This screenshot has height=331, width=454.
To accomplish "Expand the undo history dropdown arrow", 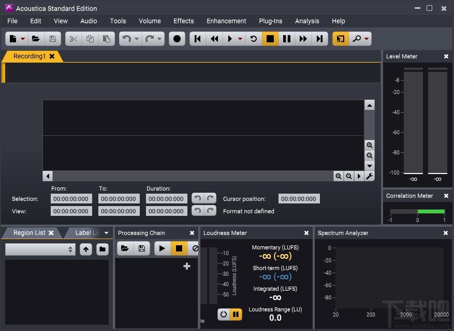I will coord(137,39).
